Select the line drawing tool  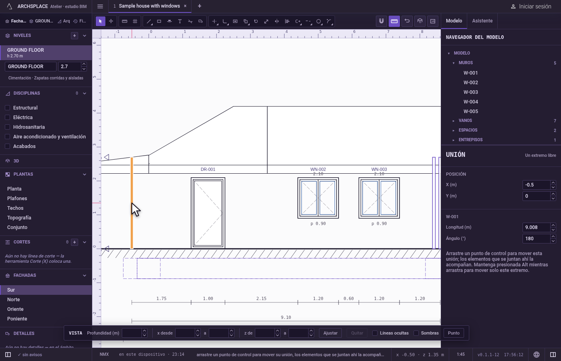coord(149,21)
